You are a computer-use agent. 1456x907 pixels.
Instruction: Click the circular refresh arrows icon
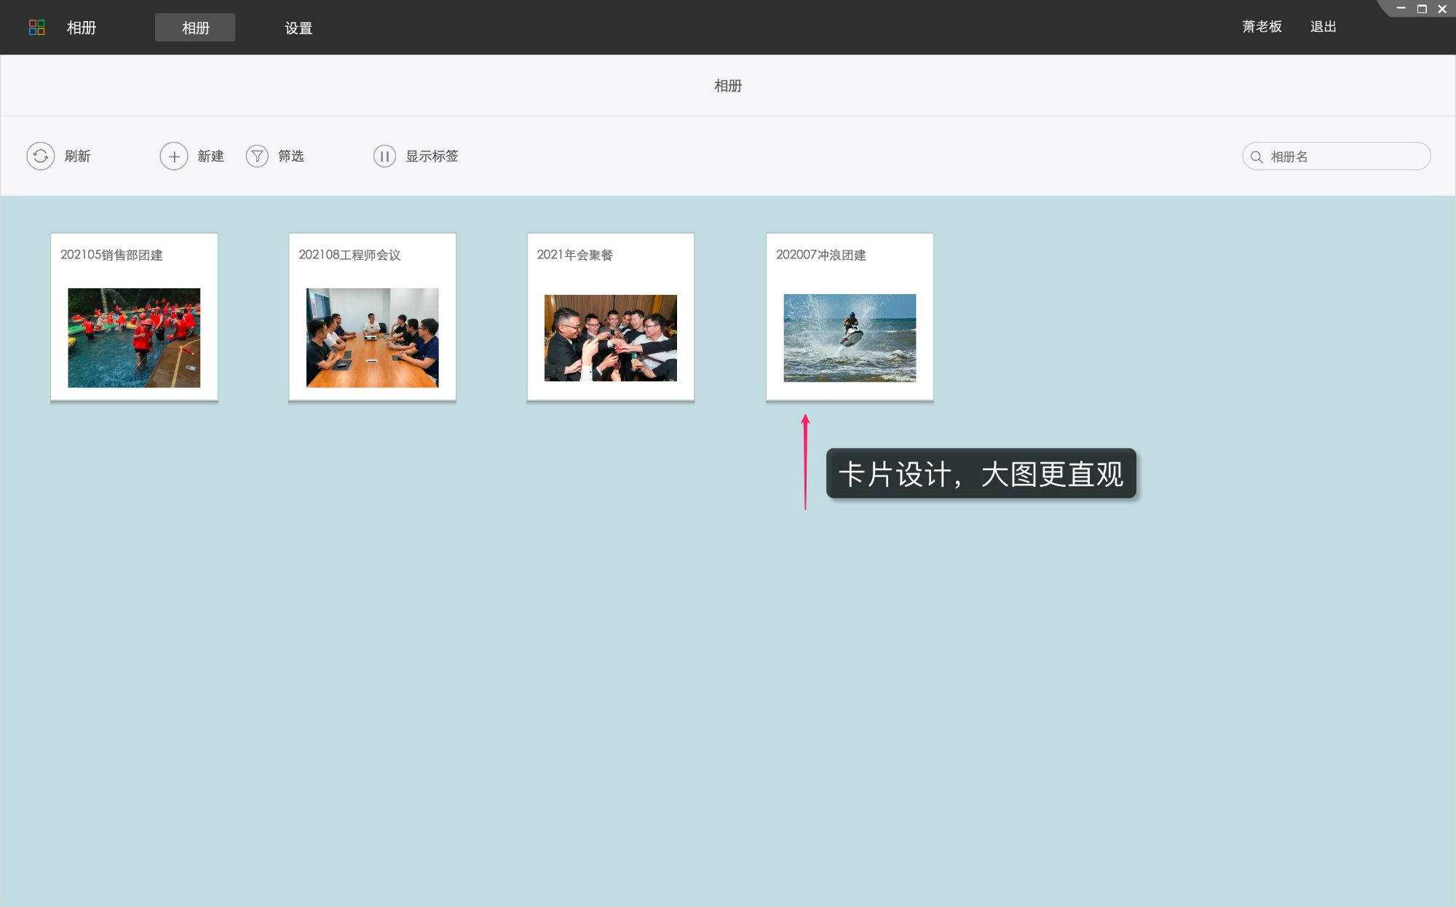[x=41, y=156]
